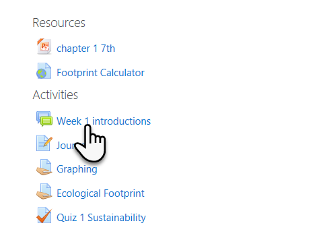Click the PowerPoint icon beside chapter 1 7th
This screenshot has width=325, height=246.
tap(44, 47)
